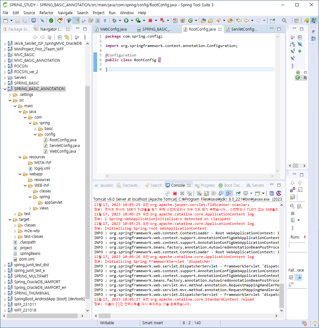Minimize the Console view panel
Viewport: 319px width, 328px height.
(272, 184)
